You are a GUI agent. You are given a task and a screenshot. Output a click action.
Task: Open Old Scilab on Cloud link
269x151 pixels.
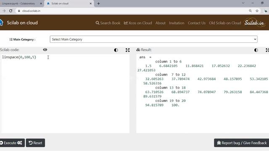pyautogui.click(x=225, y=23)
